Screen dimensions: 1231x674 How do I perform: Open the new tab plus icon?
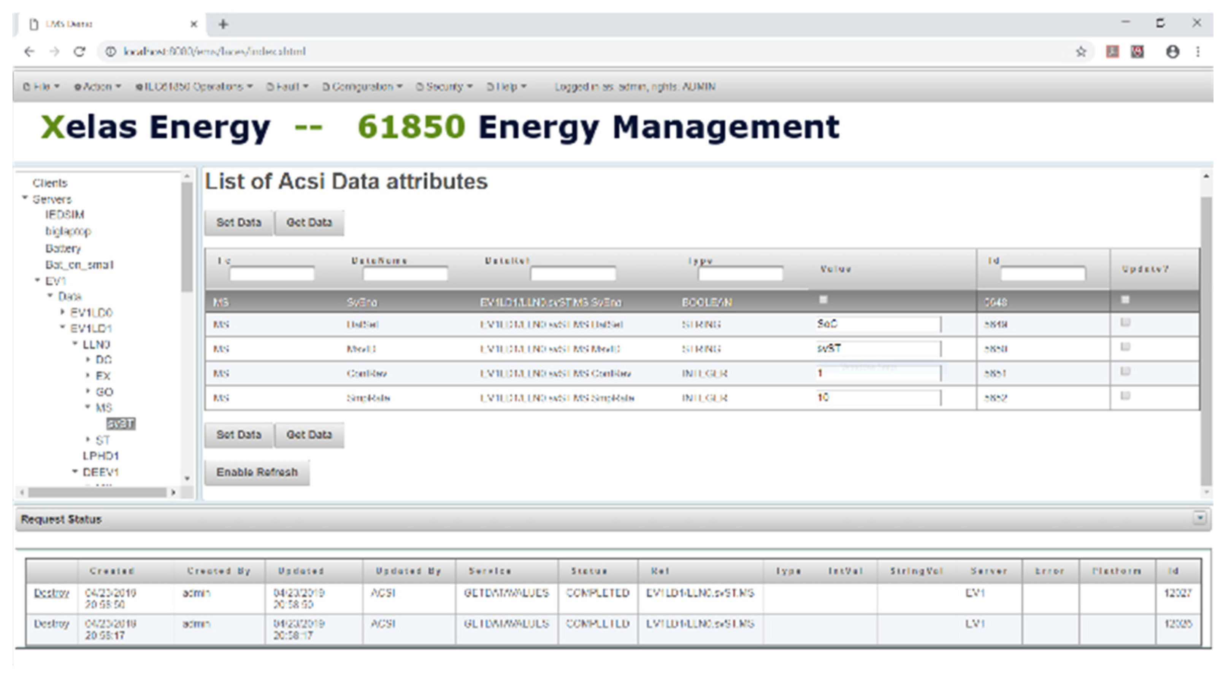coord(223,24)
